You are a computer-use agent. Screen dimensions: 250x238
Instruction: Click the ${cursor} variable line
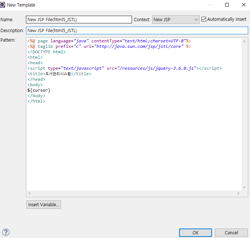[39, 90]
